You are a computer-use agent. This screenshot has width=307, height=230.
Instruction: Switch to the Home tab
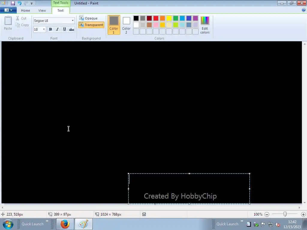tap(25, 10)
